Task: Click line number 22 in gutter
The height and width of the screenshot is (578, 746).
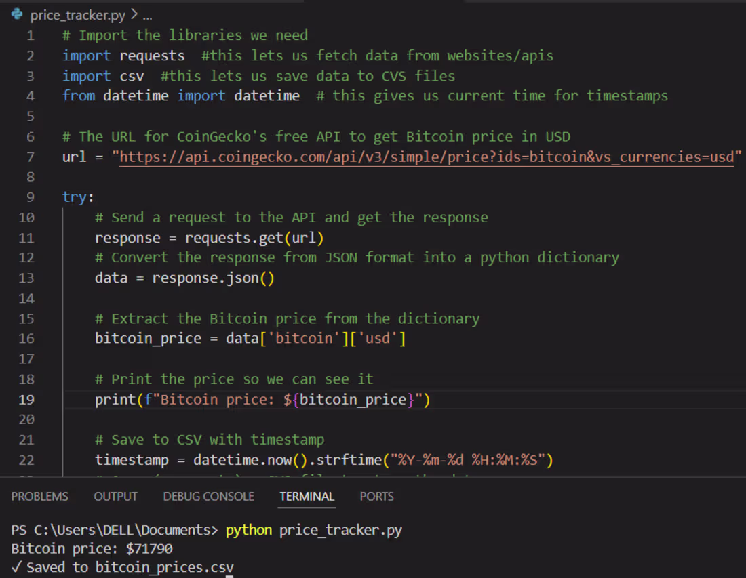Action: click(26, 460)
